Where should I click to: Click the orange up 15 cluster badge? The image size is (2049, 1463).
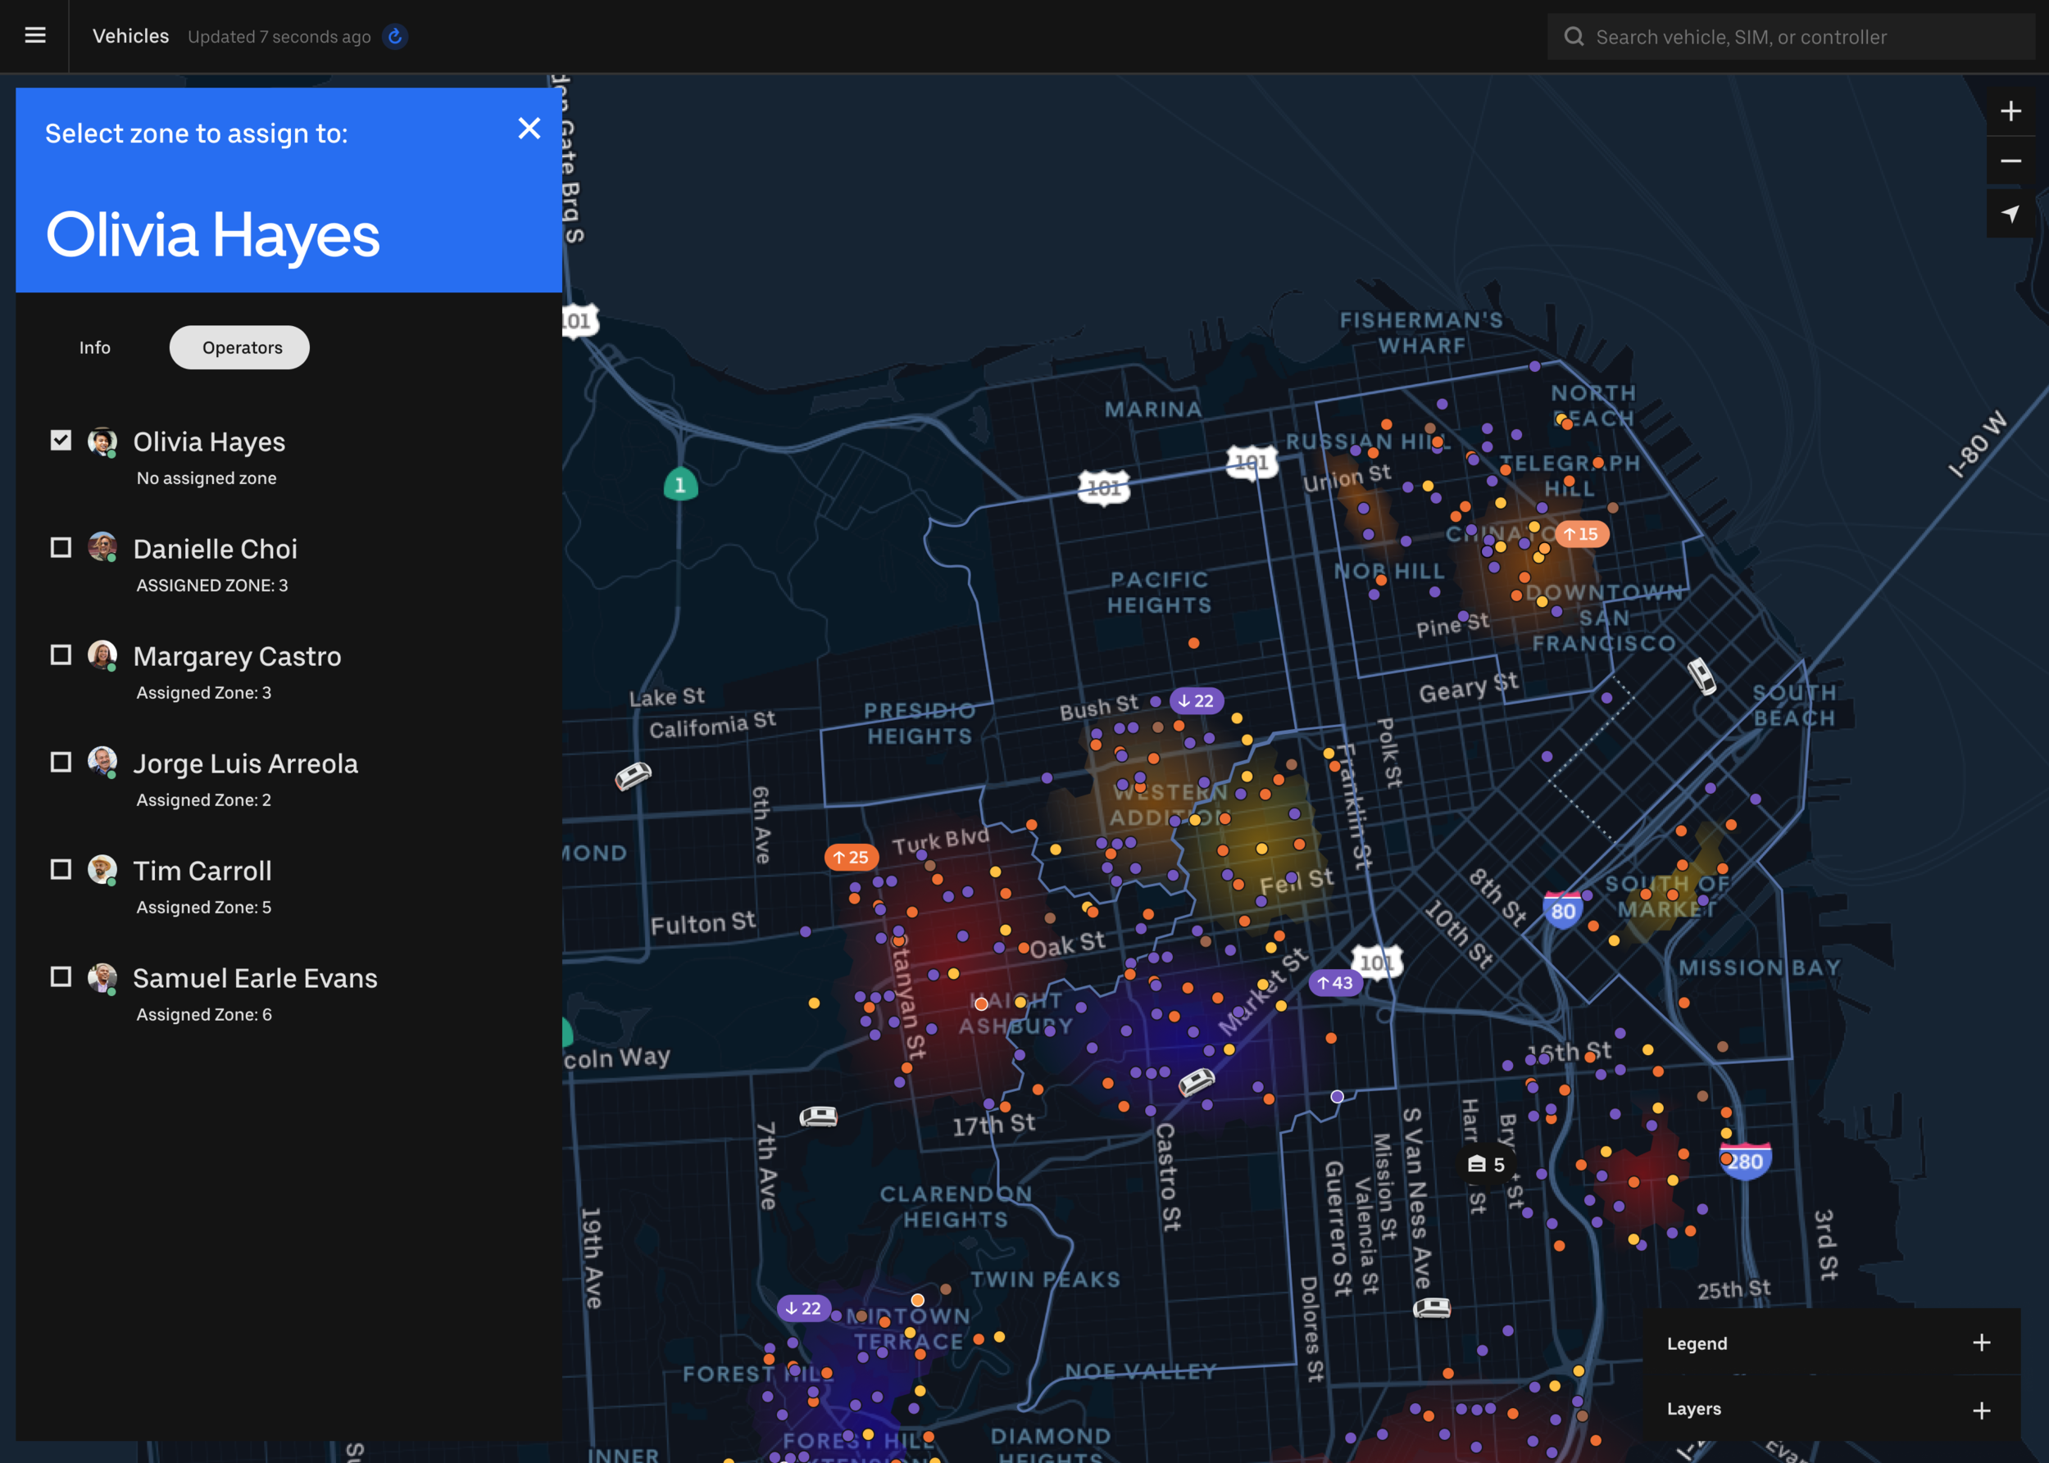click(x=1580, y=533)
